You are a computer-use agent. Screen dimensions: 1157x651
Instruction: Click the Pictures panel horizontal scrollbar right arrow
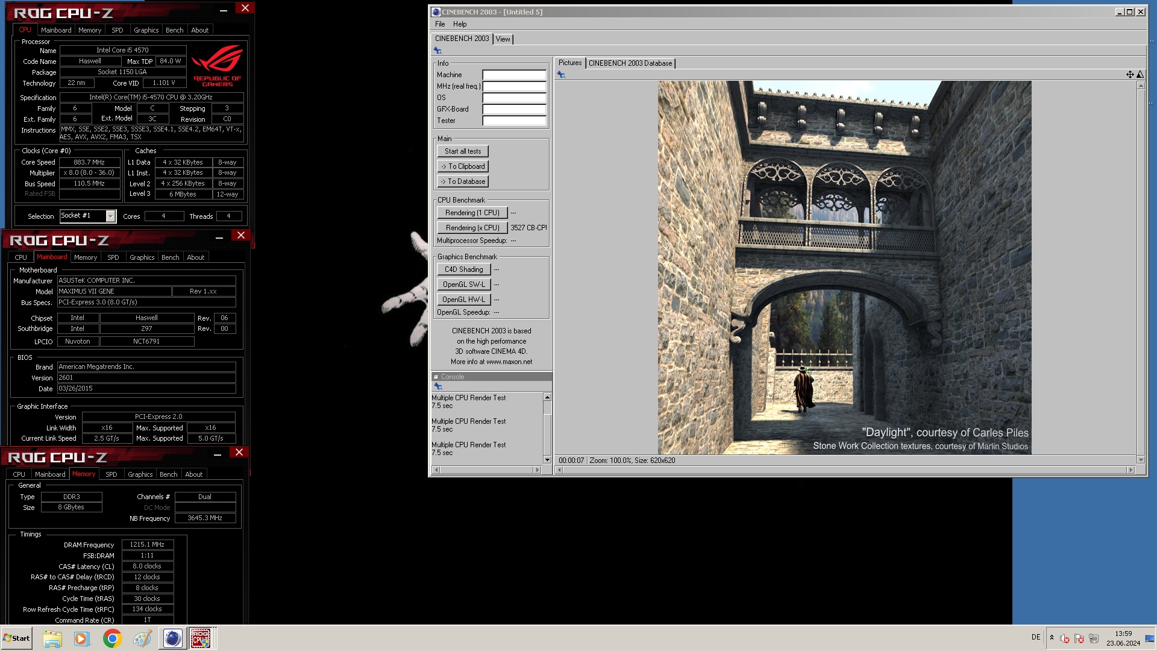coord(1131,470)
